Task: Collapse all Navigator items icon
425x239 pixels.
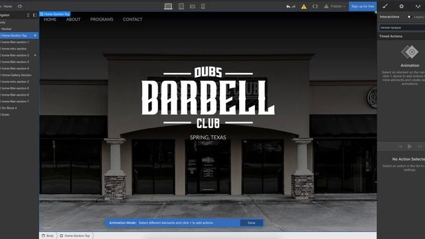Action: tap(28, 15)
